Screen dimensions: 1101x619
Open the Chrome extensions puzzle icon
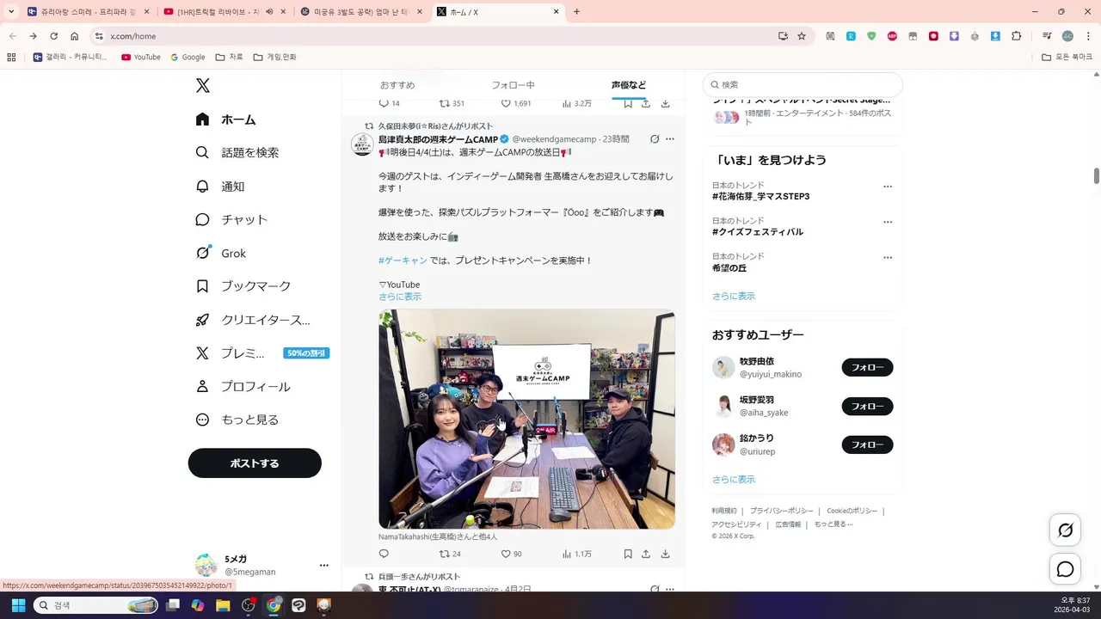tap(1017, 36)
